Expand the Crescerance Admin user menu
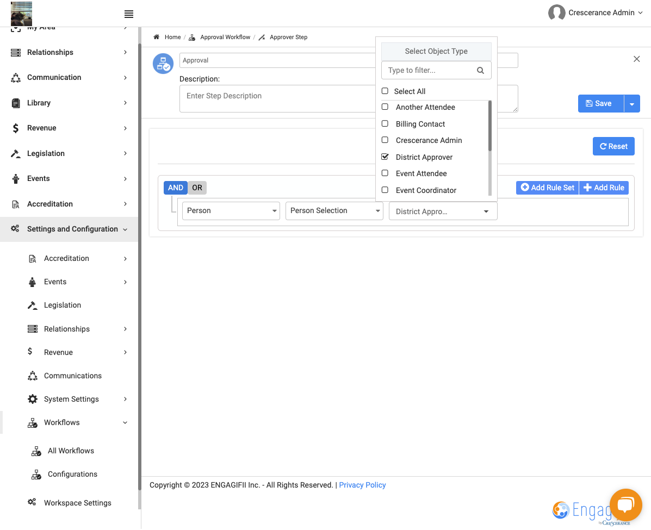Image resolution: width=651 pixels, height=530 pixels. [x=640, y=13]
